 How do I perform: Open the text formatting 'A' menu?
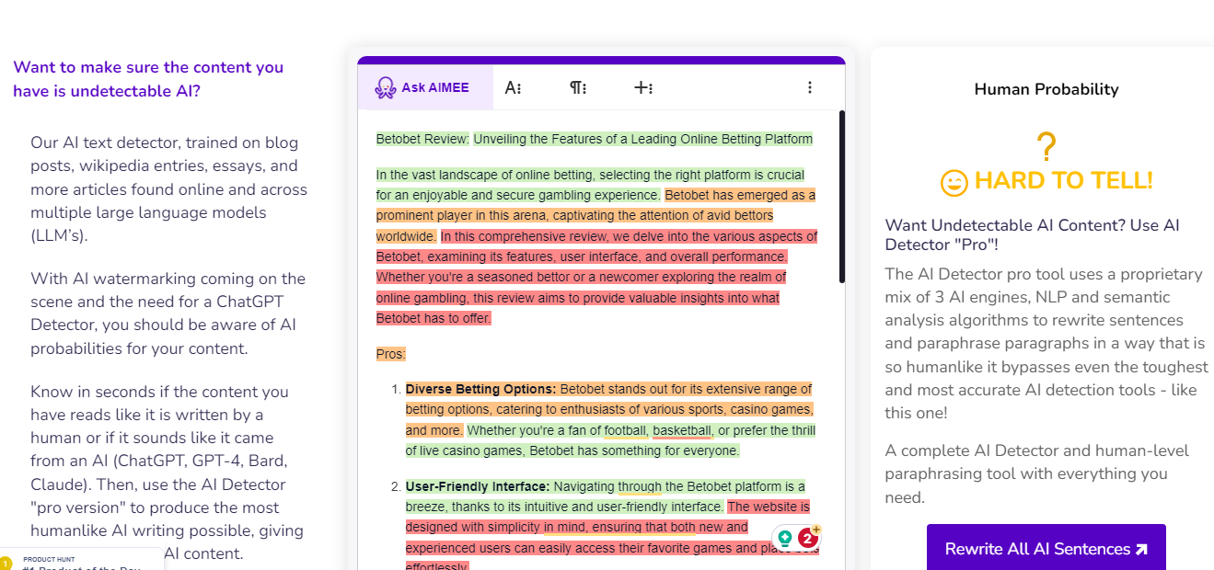[513, 87]
